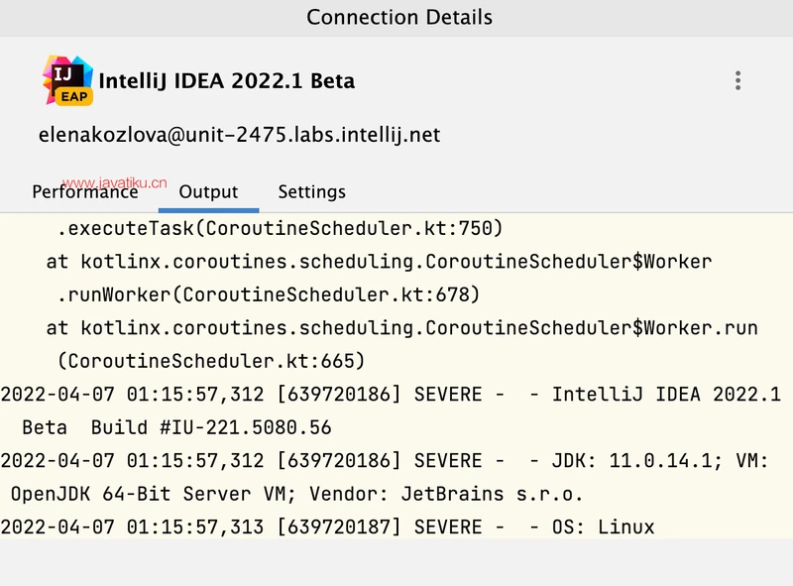Screen dimensions: 793x586
Task: Open the three-dot more options menu
Action: coord(737,81)
